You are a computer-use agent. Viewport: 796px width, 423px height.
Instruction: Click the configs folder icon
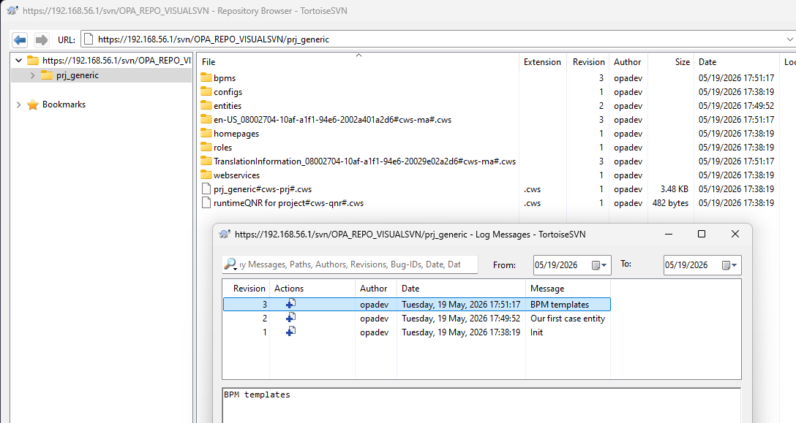[x=206, y=92]
